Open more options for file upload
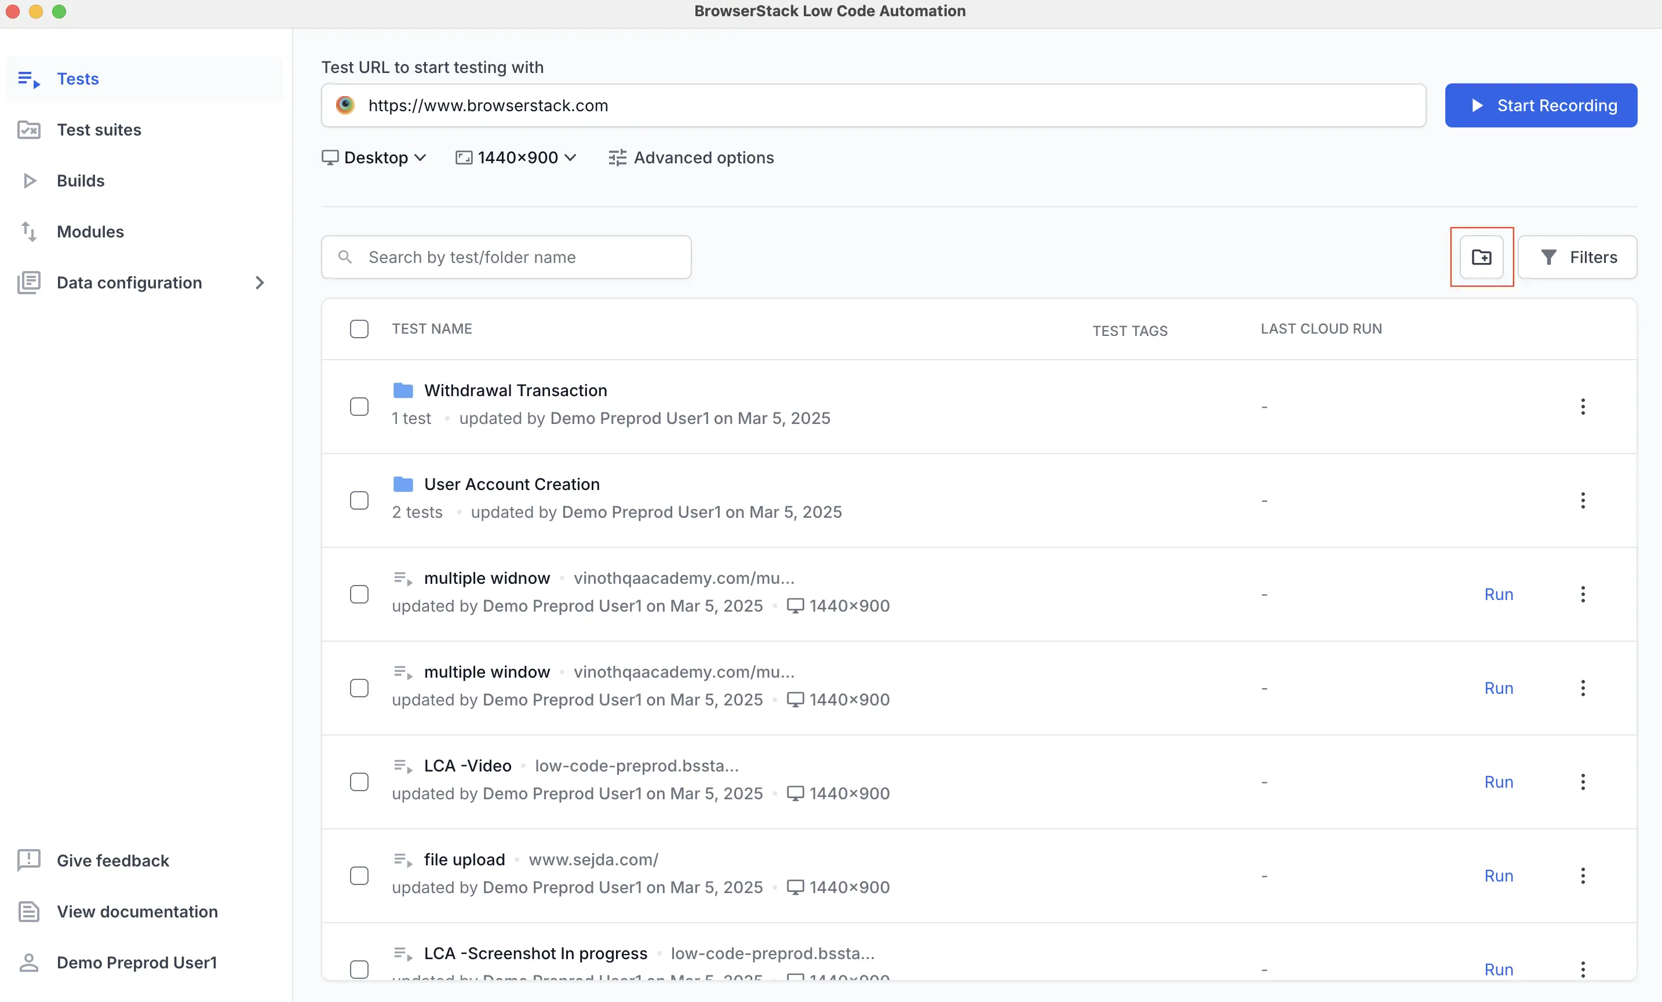 1583,875
